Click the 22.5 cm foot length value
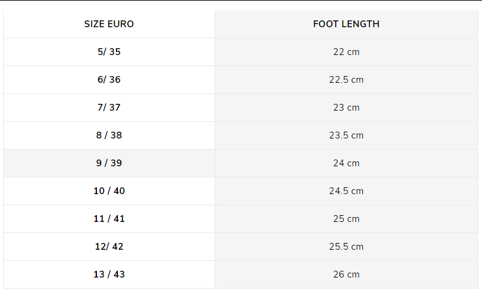482x306 pixels. coord(346,80)
